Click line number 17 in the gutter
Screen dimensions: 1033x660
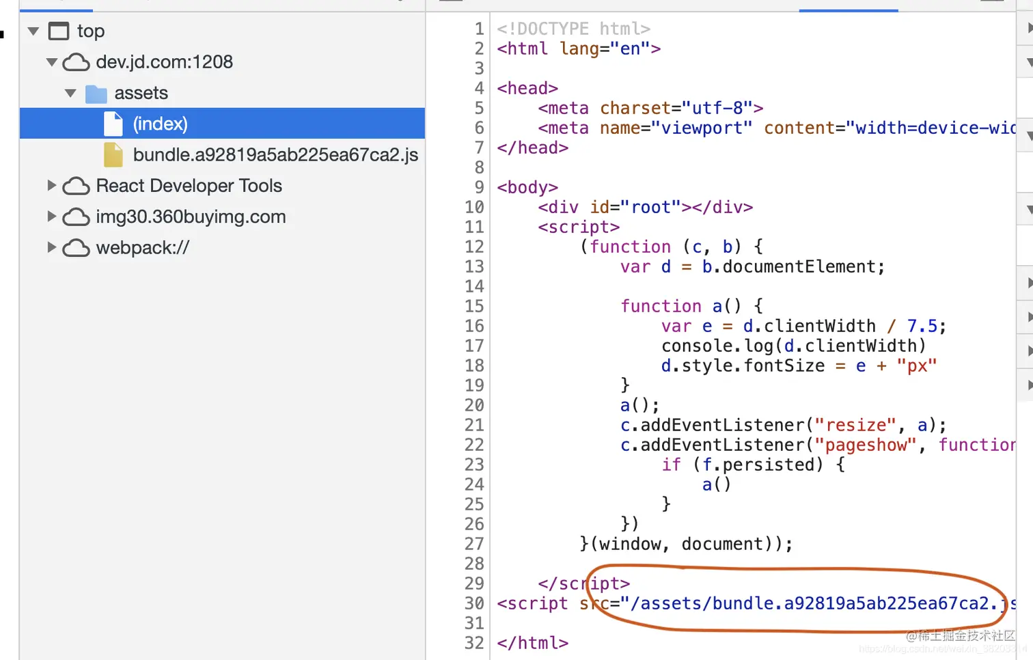[x=474, y=346]
